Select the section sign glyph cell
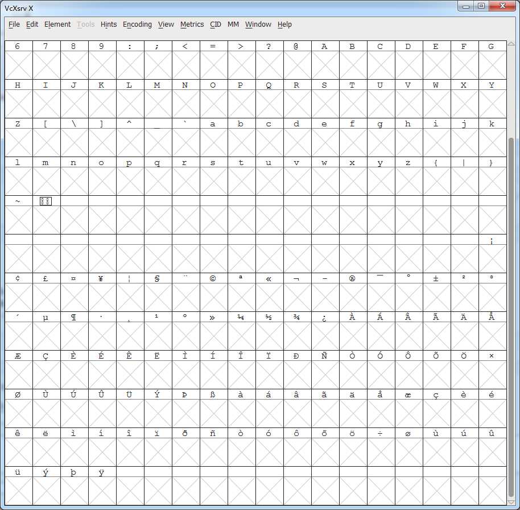 click(x=158, y=293)
